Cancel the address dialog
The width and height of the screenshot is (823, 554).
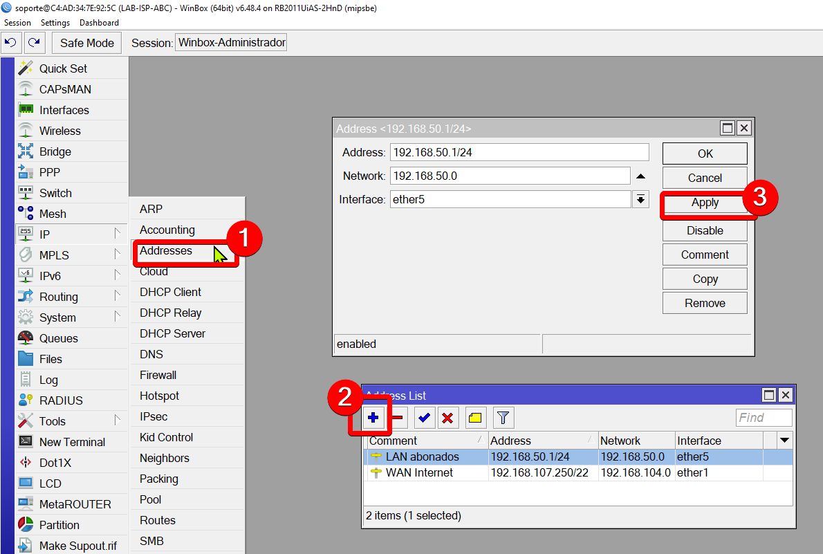coord(704,177)
